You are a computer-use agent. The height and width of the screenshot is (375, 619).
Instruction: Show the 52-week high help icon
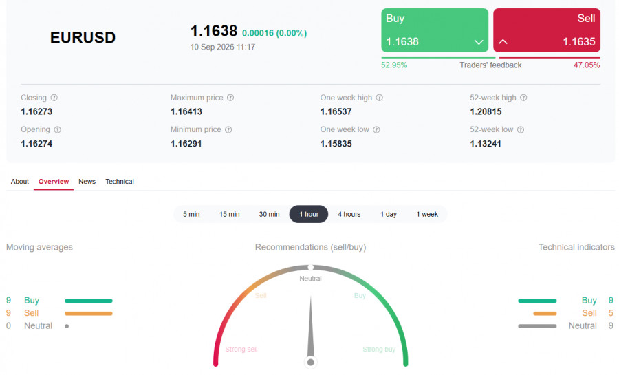523,98
